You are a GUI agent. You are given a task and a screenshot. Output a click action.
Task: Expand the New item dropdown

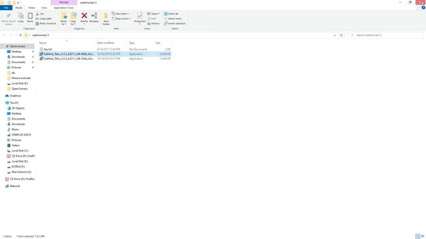click(x=120, y=13)
